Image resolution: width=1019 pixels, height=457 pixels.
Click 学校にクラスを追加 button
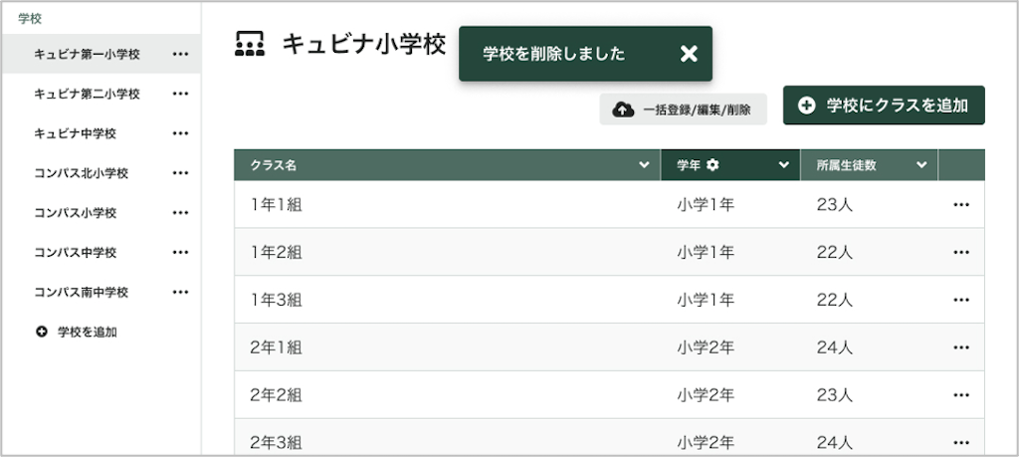click(884, 106)
